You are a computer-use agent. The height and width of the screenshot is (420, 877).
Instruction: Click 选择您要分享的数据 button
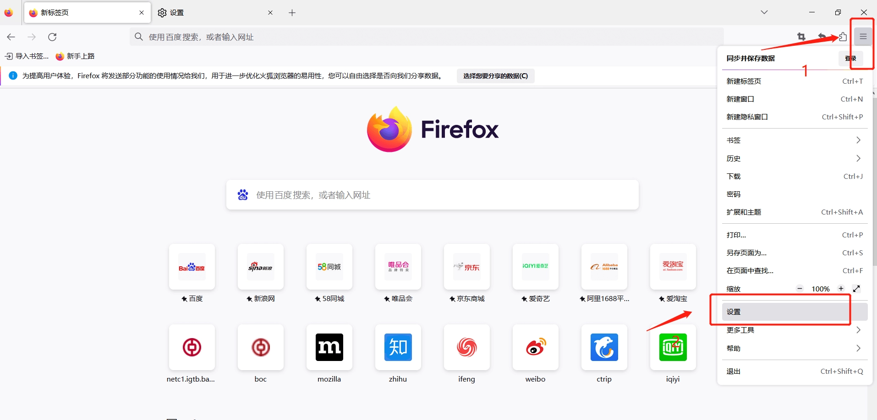[x=495, y=76]
